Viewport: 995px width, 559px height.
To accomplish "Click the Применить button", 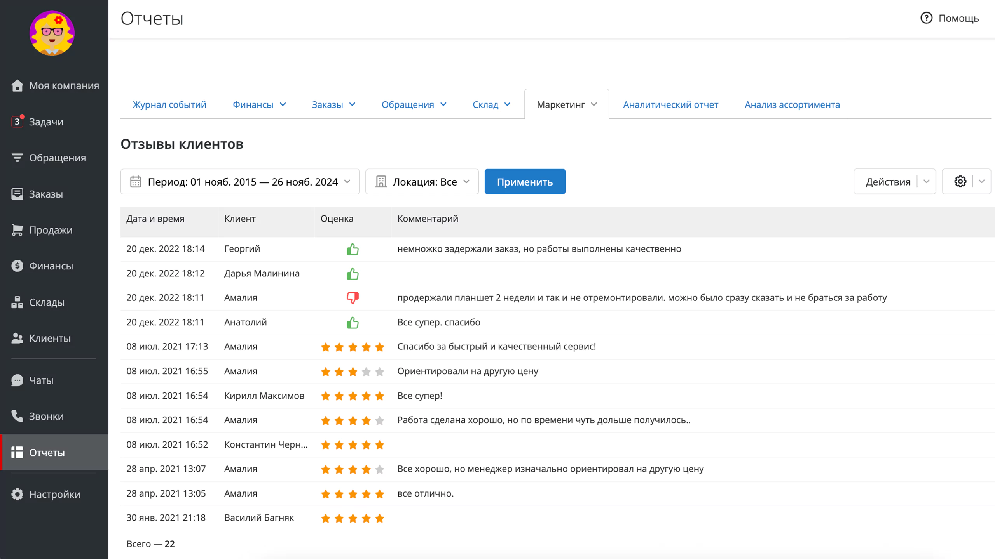I will pos(525,182).
